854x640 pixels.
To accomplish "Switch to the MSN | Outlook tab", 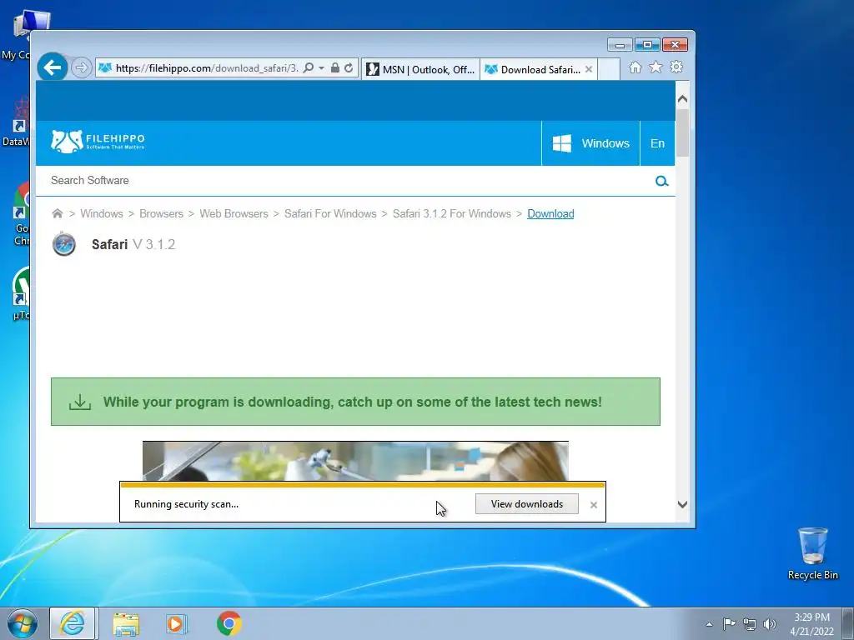I will tap(420, 70).
